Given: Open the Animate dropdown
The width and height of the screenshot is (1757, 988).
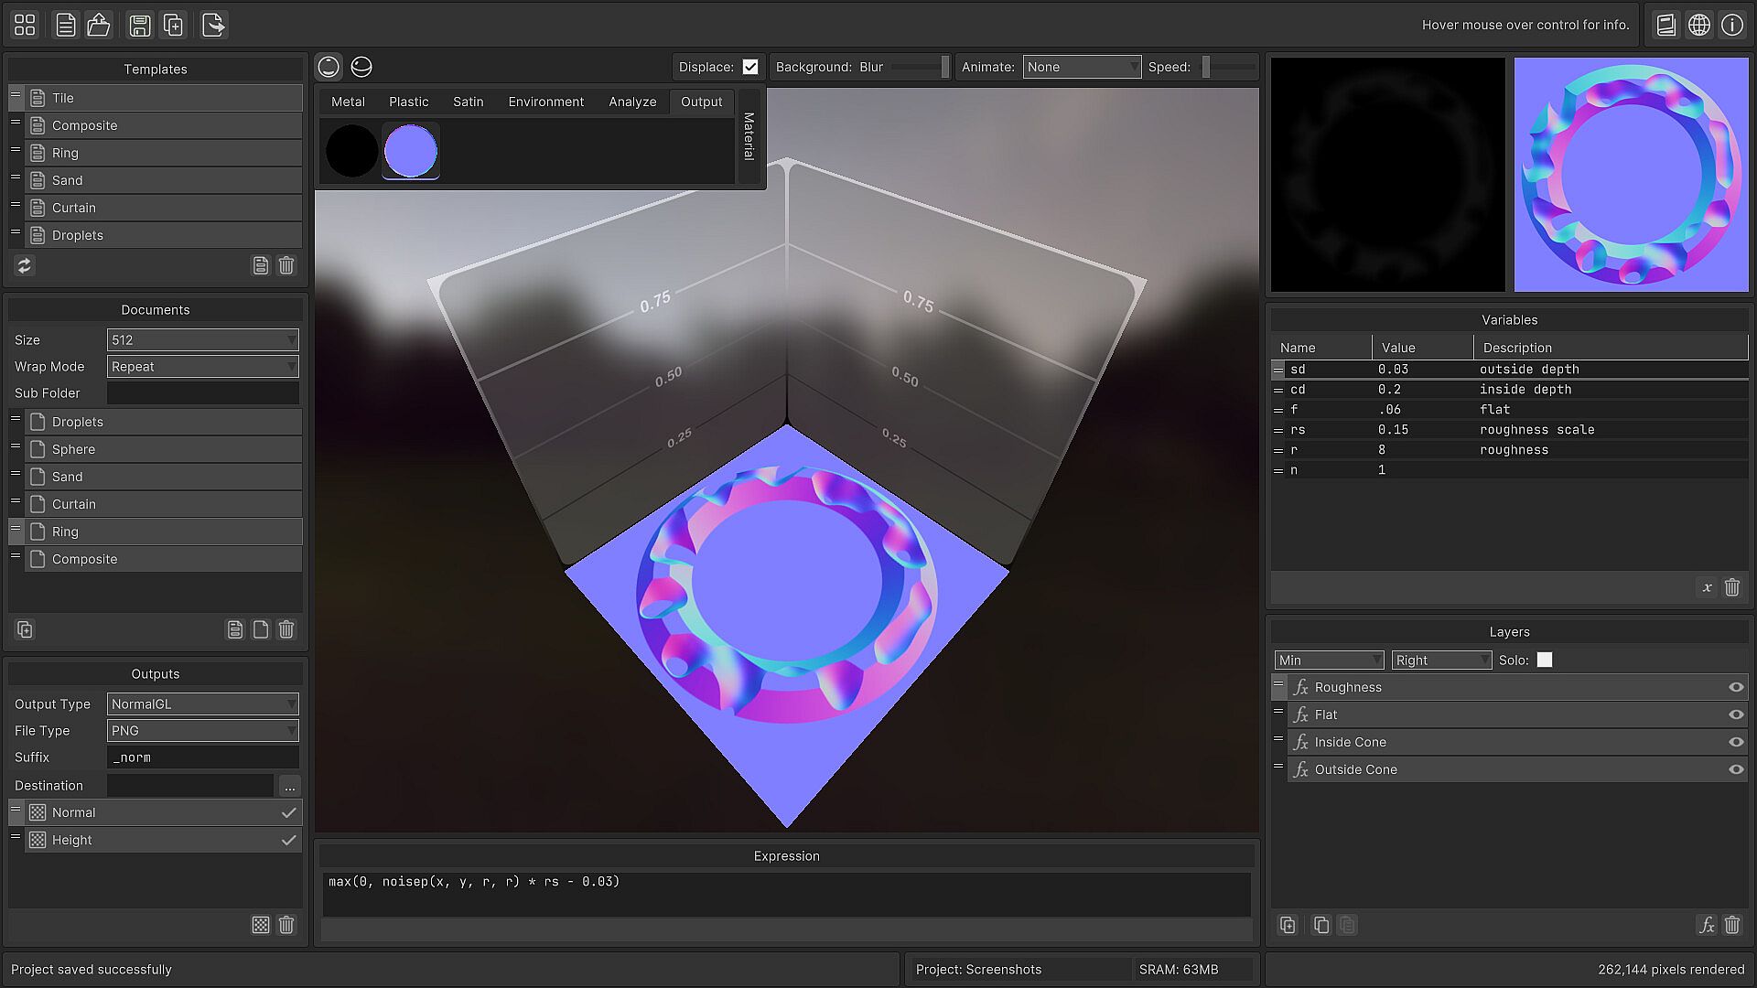Looking at the screenshot, I should [x=1082, y=67].
